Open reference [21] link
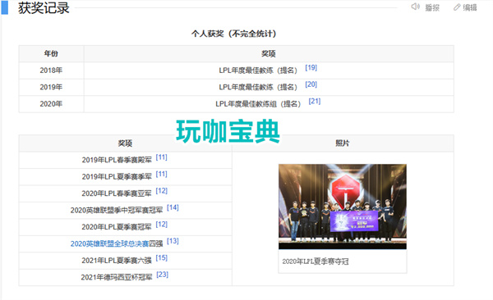Image resolution: width=493 pixels, height=300 pixels. pyautogui.click(x=315, y=101)
